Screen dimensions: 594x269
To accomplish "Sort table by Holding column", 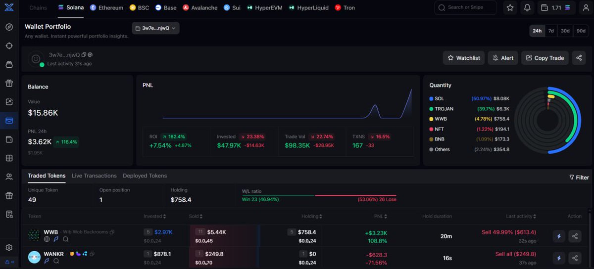I will [312, 216].
